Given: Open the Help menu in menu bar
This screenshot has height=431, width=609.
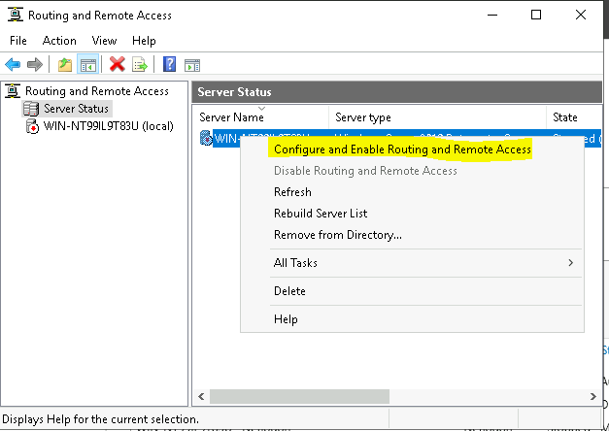Looking at the screenshot, I should 144,41.
